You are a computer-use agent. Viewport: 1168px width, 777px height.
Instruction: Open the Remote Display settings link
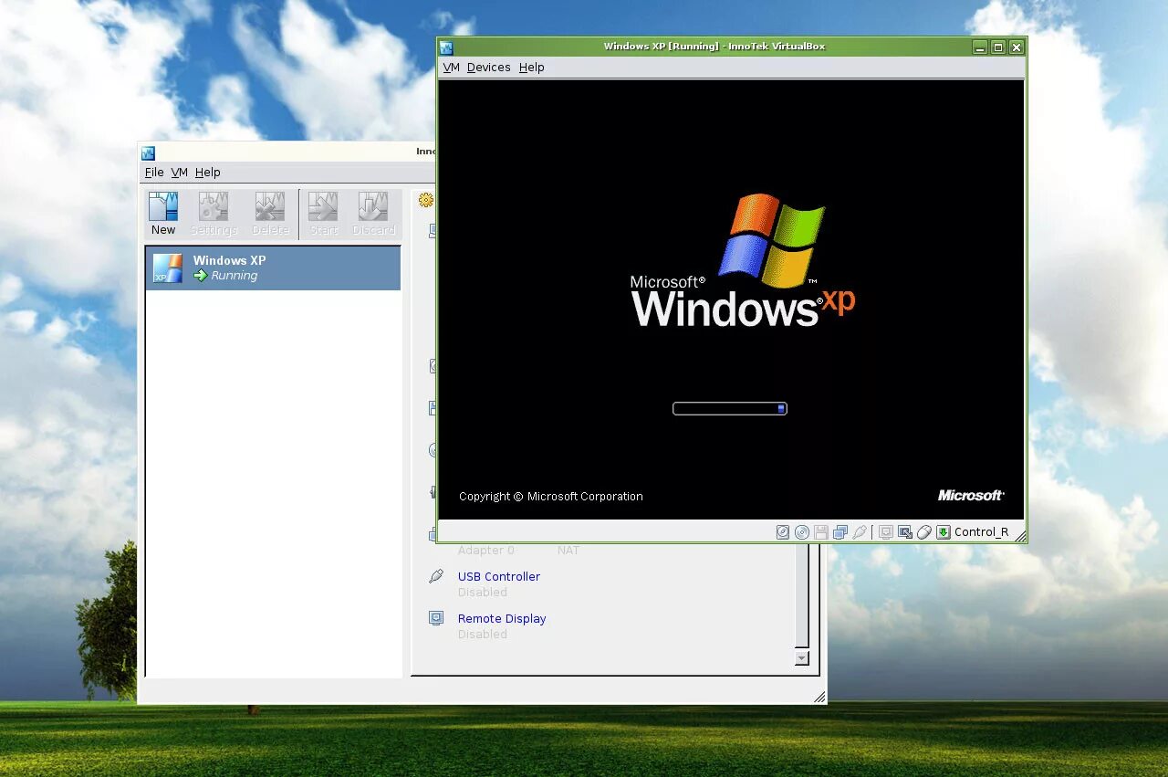[502, 618]
